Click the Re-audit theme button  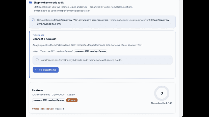(46, 70)
